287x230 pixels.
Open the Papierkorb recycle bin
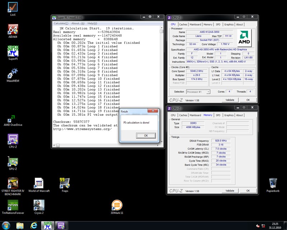pos(273,185)
